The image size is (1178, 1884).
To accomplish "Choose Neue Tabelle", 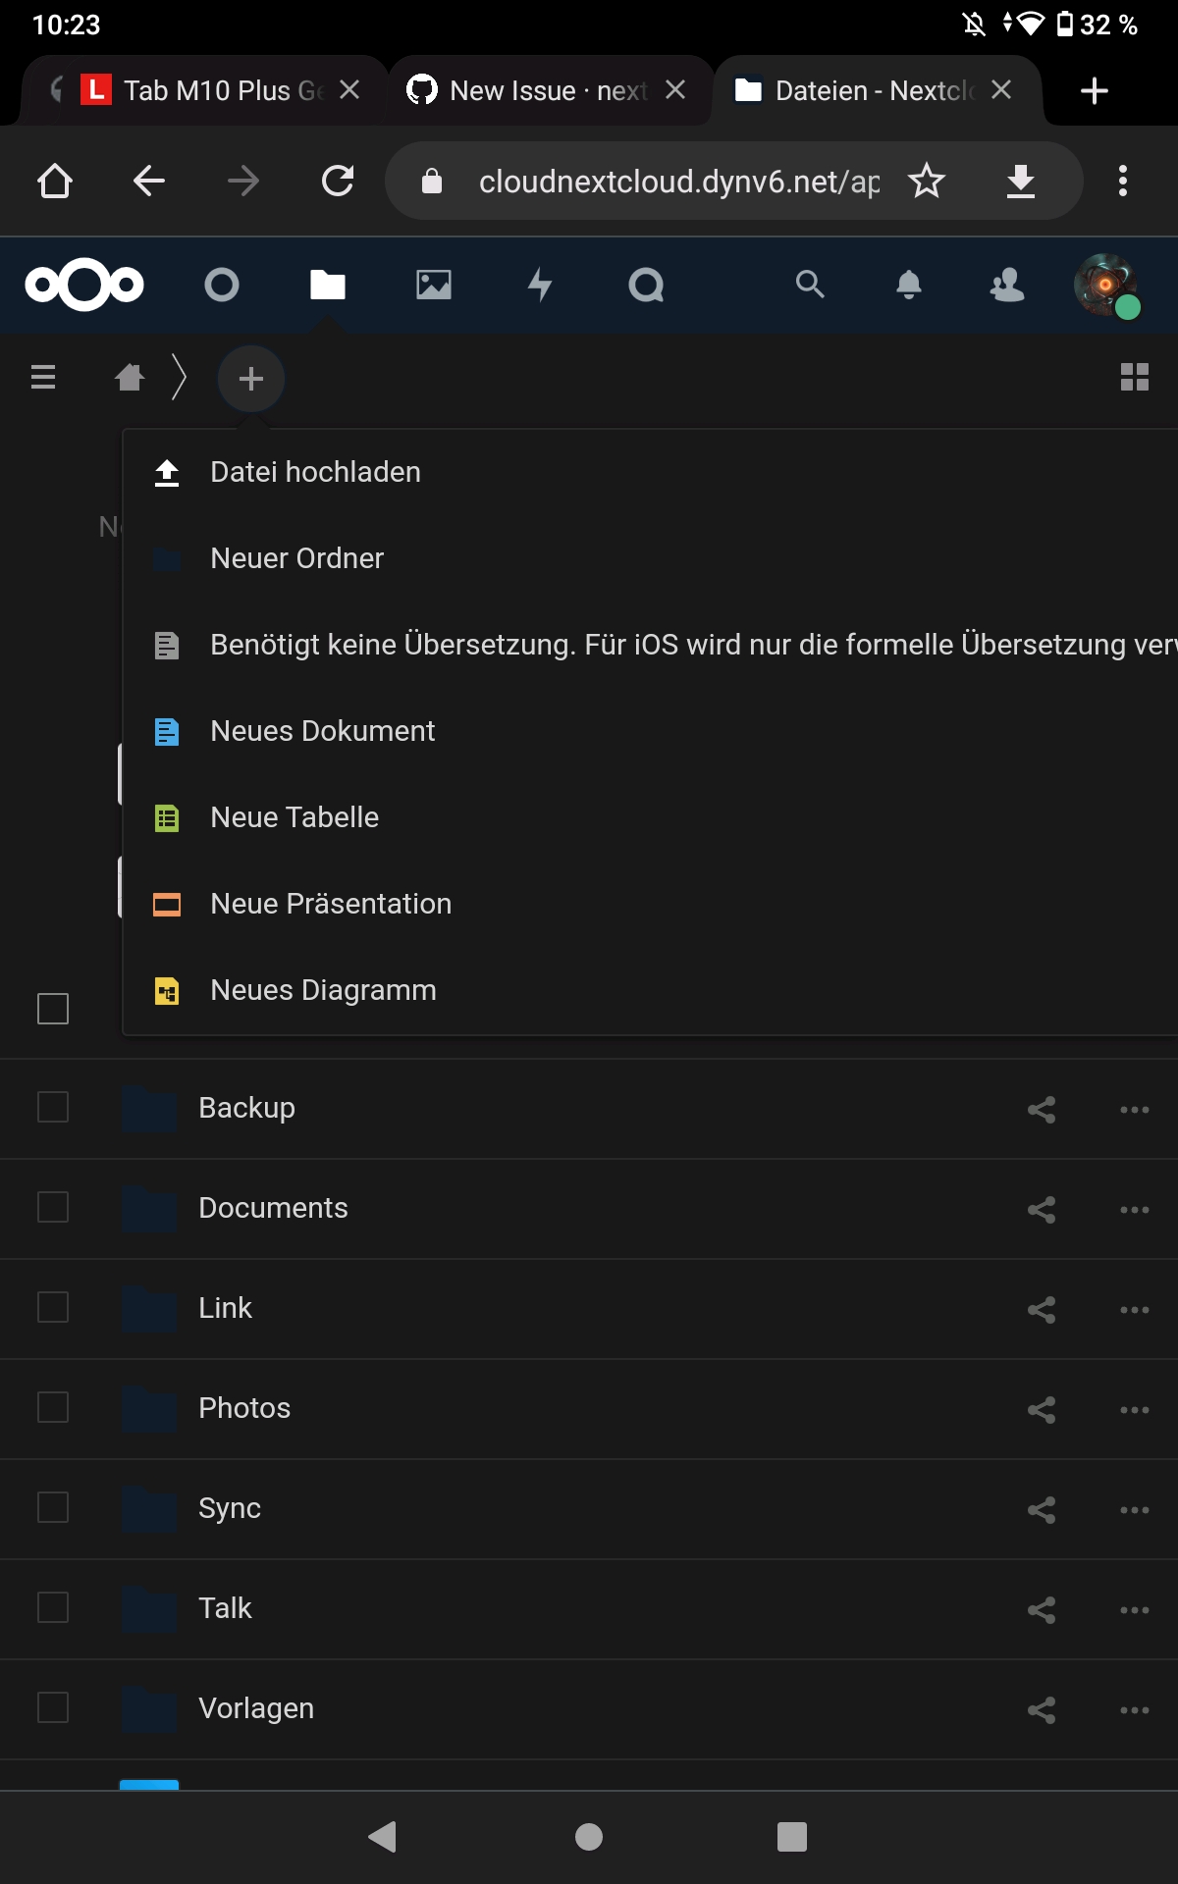I will pyautogui.click(x=650, y=817).
